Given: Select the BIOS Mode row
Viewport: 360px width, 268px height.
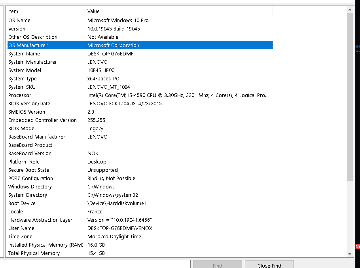Looking at the screenshot, I should pos(140,128).
